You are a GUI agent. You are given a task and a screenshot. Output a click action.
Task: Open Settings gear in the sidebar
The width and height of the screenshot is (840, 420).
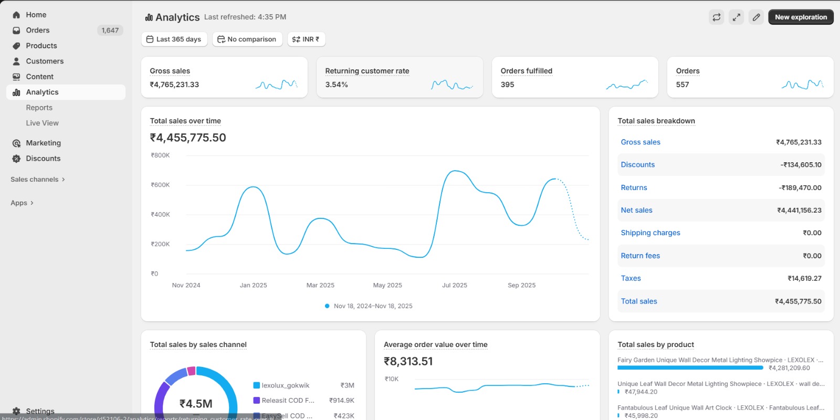coord(16,411)
